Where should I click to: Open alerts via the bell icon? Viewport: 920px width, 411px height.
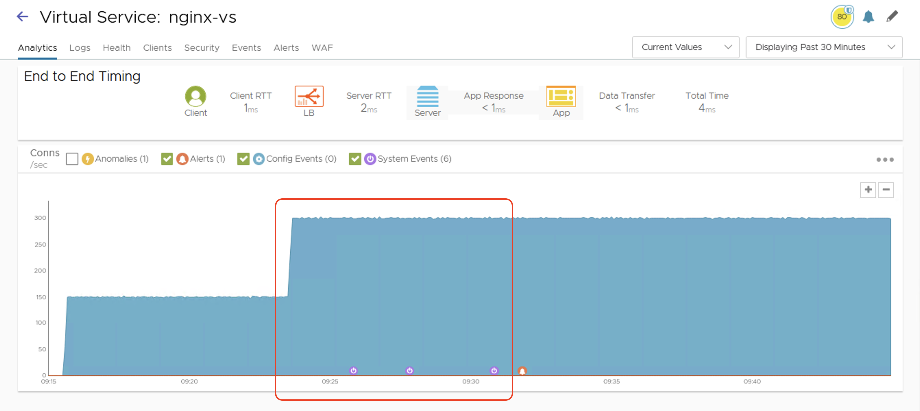coord(868,16)
